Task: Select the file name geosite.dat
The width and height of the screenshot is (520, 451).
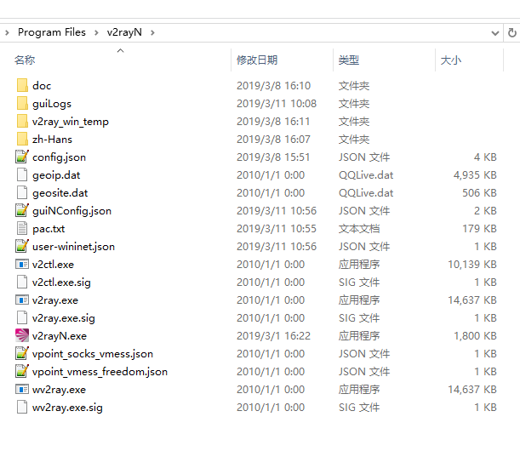Action: [x=60, y=193]
